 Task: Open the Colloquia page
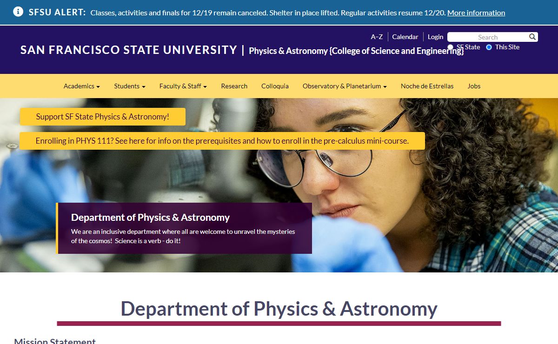coord(275,86)
